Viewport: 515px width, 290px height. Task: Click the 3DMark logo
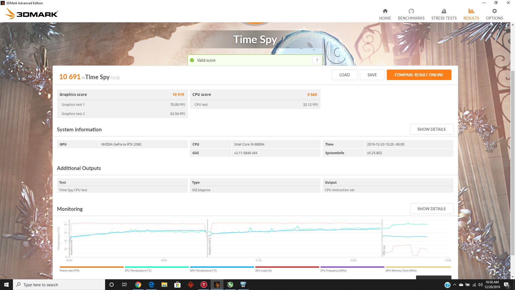tap(32, 14)
